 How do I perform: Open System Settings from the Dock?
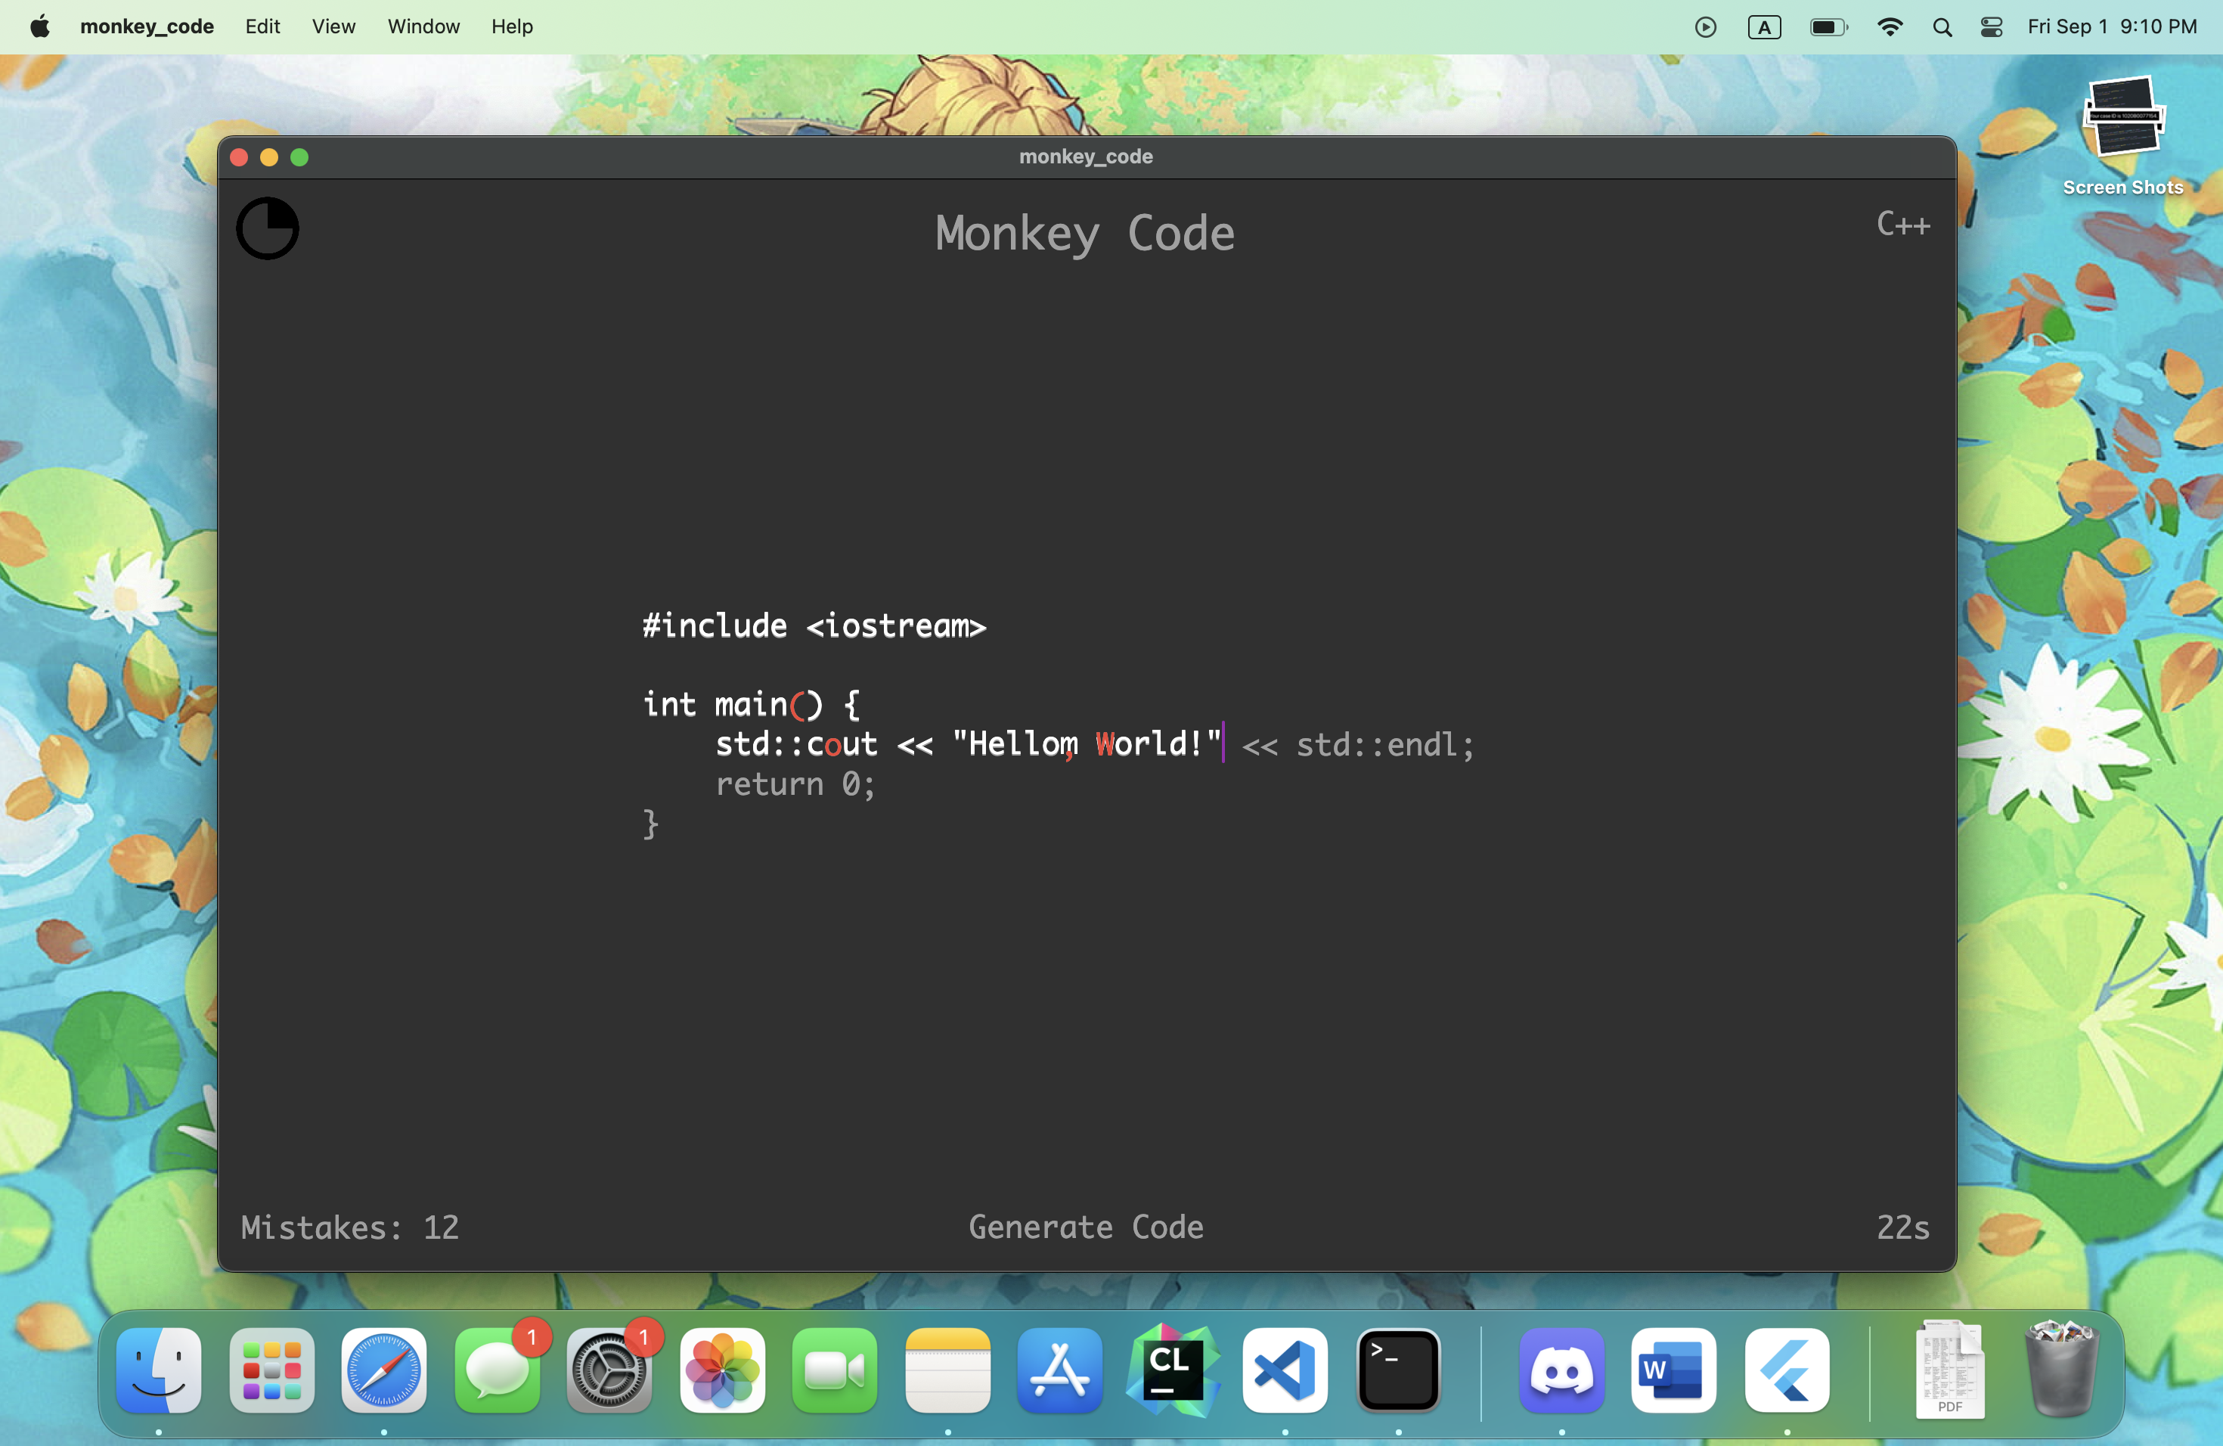point(610,1370)
